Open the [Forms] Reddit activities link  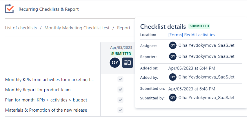(192, 35)
